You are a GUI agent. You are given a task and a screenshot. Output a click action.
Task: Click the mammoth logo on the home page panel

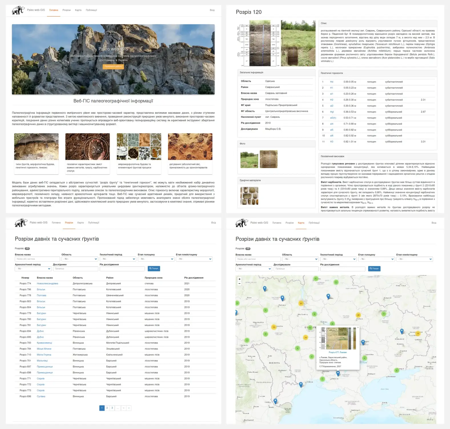pyautogui.click(x=18, y=10)
